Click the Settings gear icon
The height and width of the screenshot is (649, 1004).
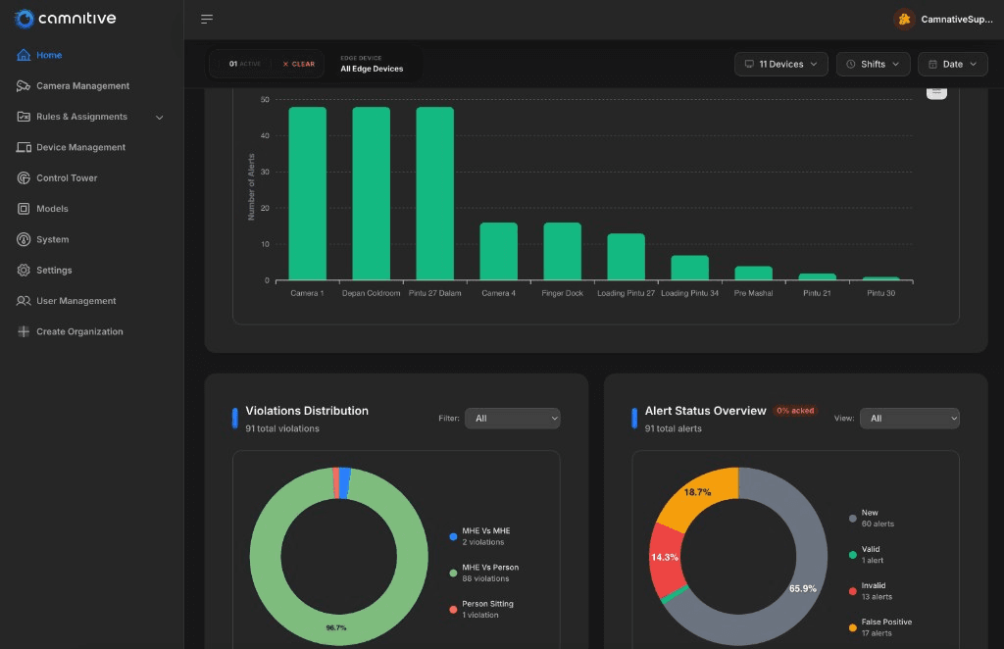[24, 271]
